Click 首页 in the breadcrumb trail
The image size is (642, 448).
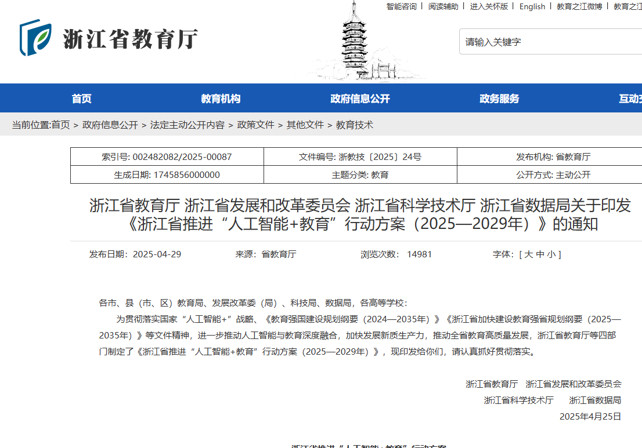click(x=60, y=125)
